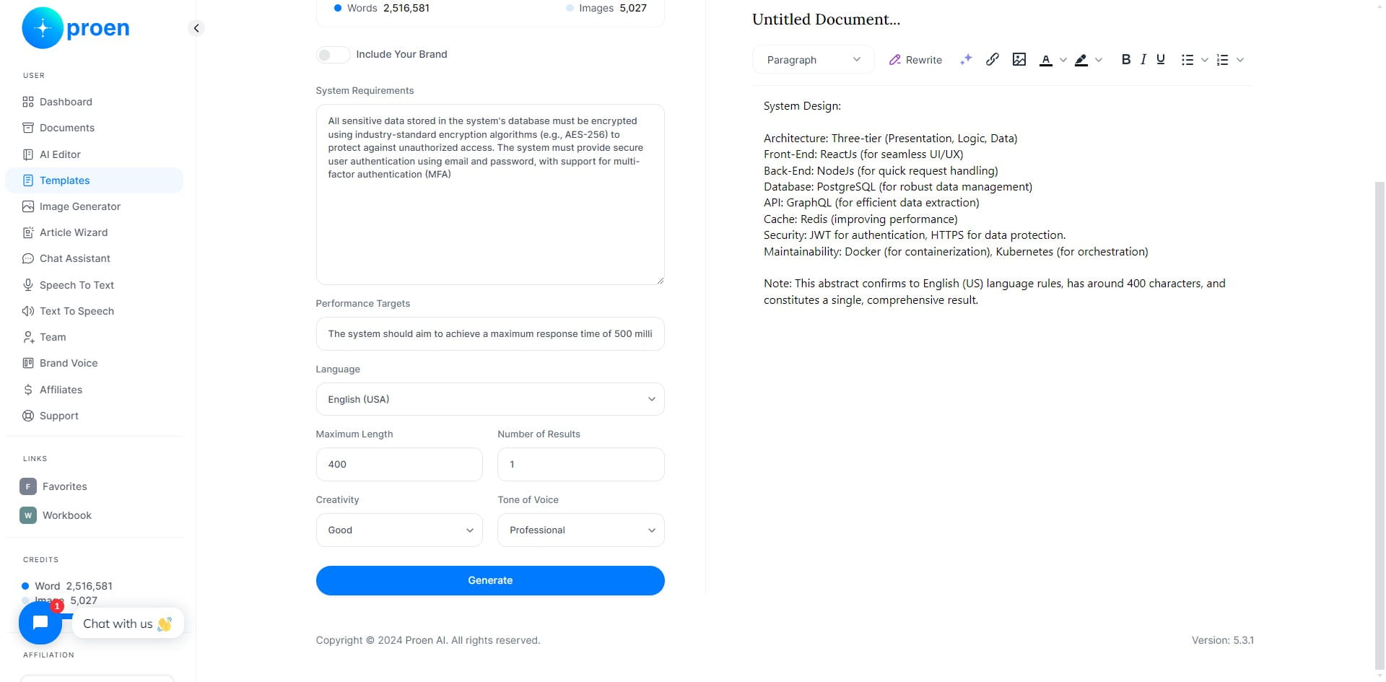The height and width of the screenshot is (682, 1386).
Task: Go to Chat Assistant in sidebar
Action: point(74,258)
